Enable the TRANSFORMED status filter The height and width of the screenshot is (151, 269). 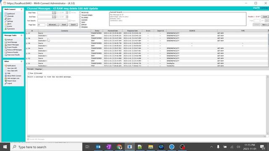pos(80,15)
